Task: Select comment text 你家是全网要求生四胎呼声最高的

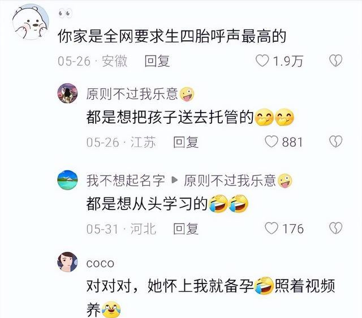Action: pos(172,36)
